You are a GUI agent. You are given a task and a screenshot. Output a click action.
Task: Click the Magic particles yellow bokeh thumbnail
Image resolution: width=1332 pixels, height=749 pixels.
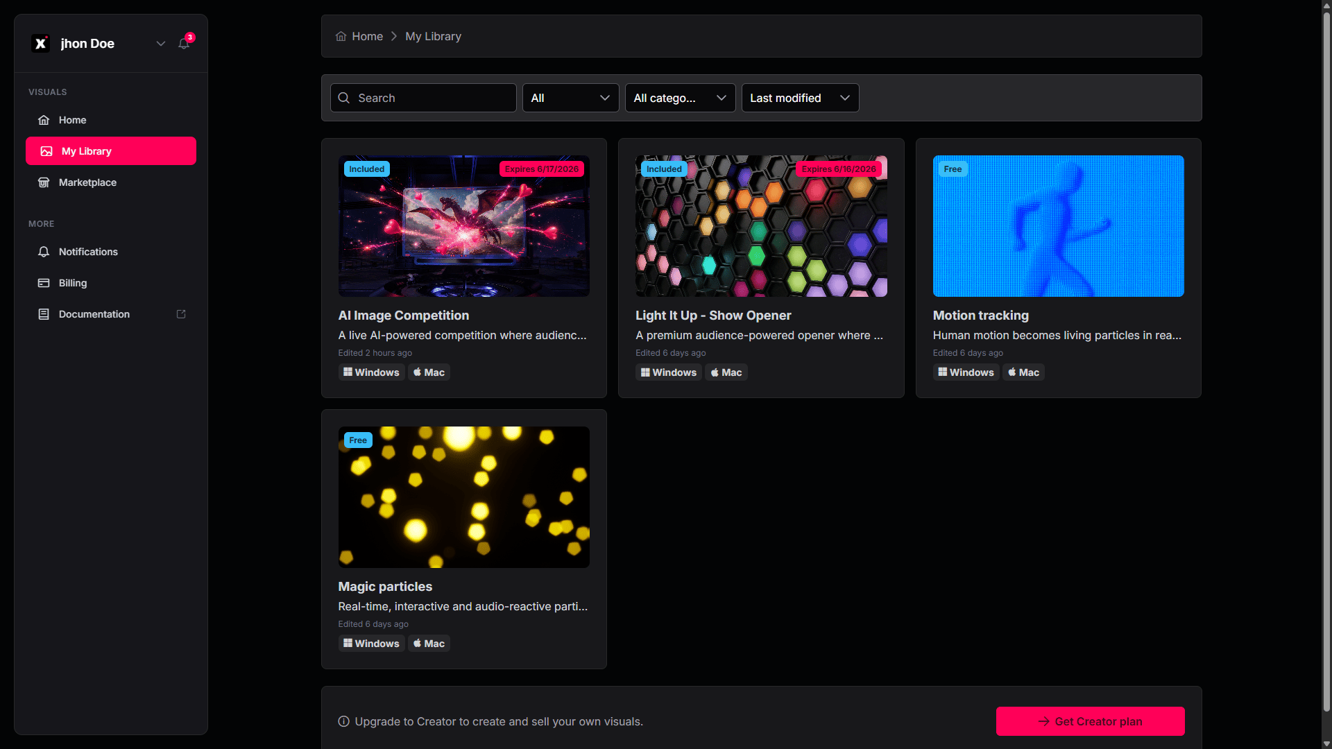point(463,497)
